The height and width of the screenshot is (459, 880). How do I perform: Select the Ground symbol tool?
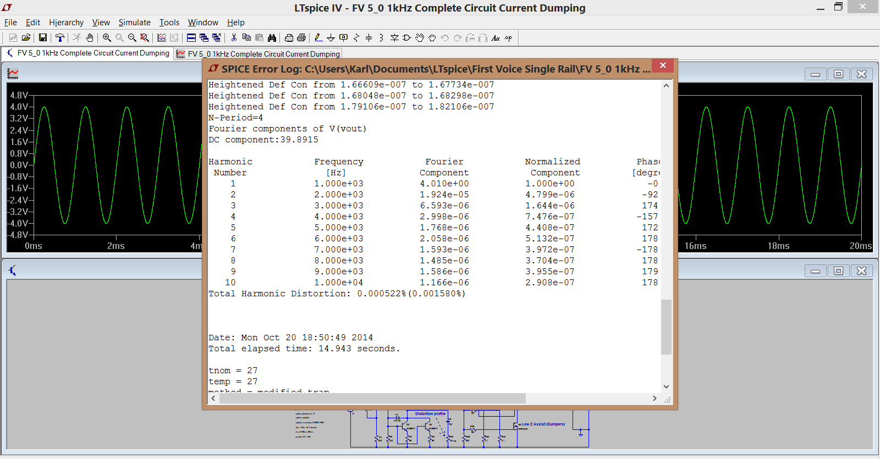pyautogui.click(x=331, y=38)
